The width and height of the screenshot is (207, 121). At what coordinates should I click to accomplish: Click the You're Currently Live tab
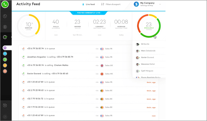pyautogui.click(x=89, y=13)
